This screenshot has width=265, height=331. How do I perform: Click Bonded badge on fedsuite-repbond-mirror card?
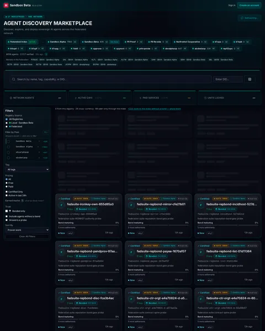pos(156,209)
